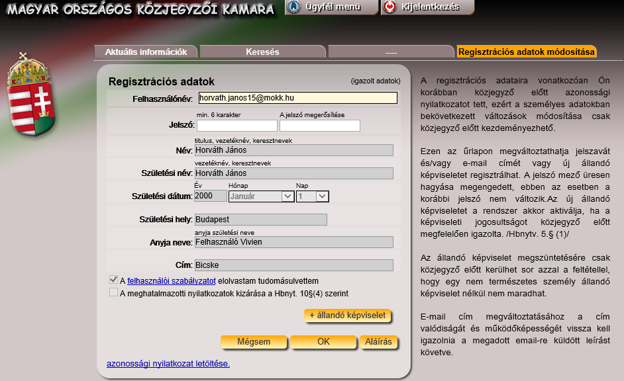This screenshot has height=381, width=624.
Task: Cancel with the Mégsem button
Action: point(254,342)
